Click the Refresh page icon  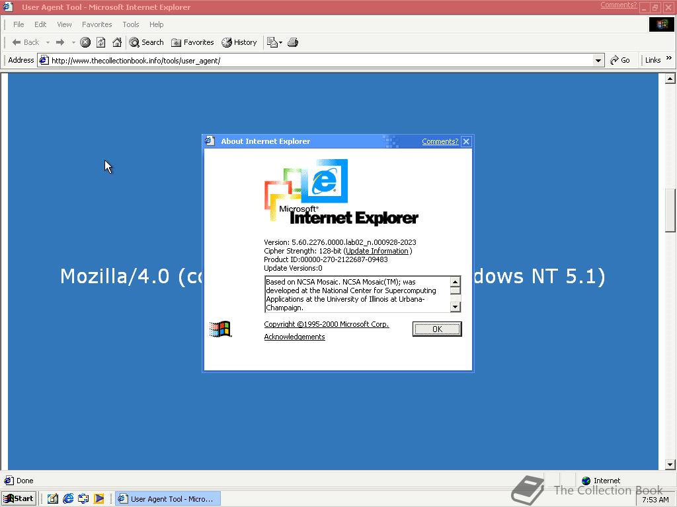pos(101,42)
